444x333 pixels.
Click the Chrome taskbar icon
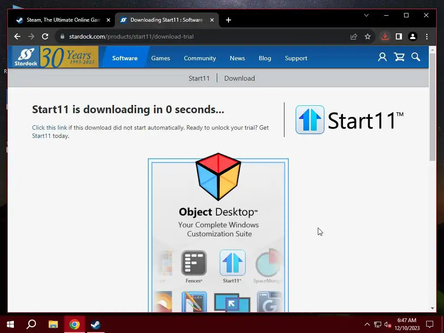(x=74, y=324)
